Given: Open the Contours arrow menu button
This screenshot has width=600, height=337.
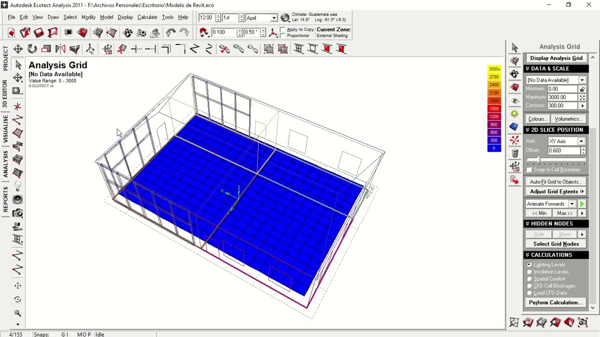Looking at the screenshot, I should coord(582,106).
